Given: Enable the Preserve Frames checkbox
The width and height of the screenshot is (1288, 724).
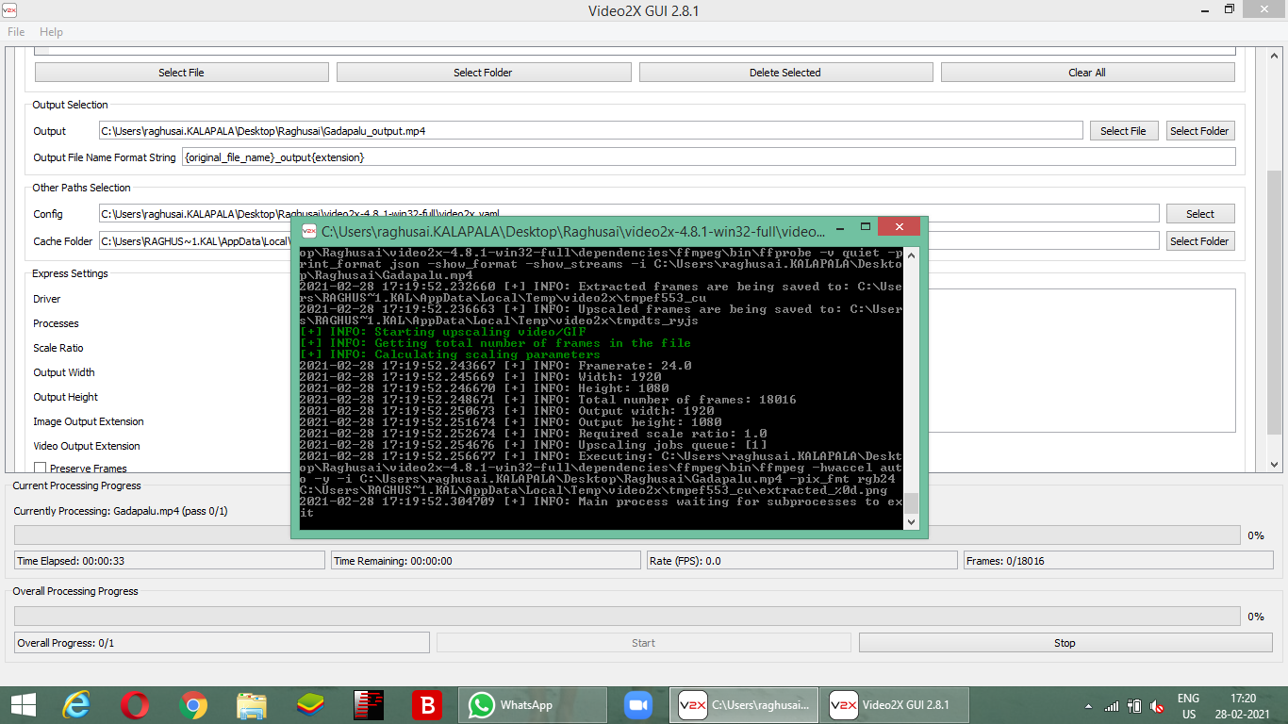Looking at the screenshot, I should (x=40, y=468).
